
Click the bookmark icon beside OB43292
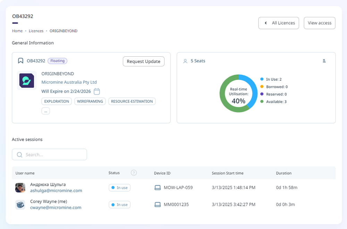(x=20, y=61)
